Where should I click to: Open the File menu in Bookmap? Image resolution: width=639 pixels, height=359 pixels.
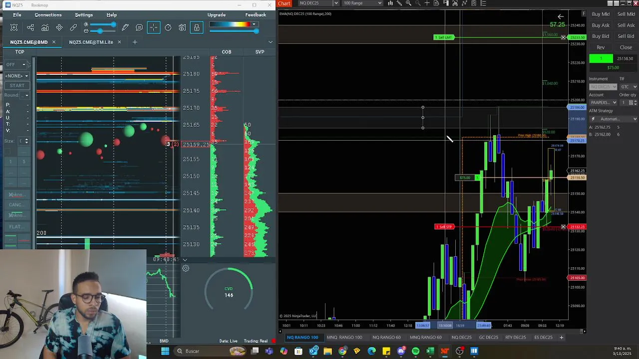click(17, 15)
